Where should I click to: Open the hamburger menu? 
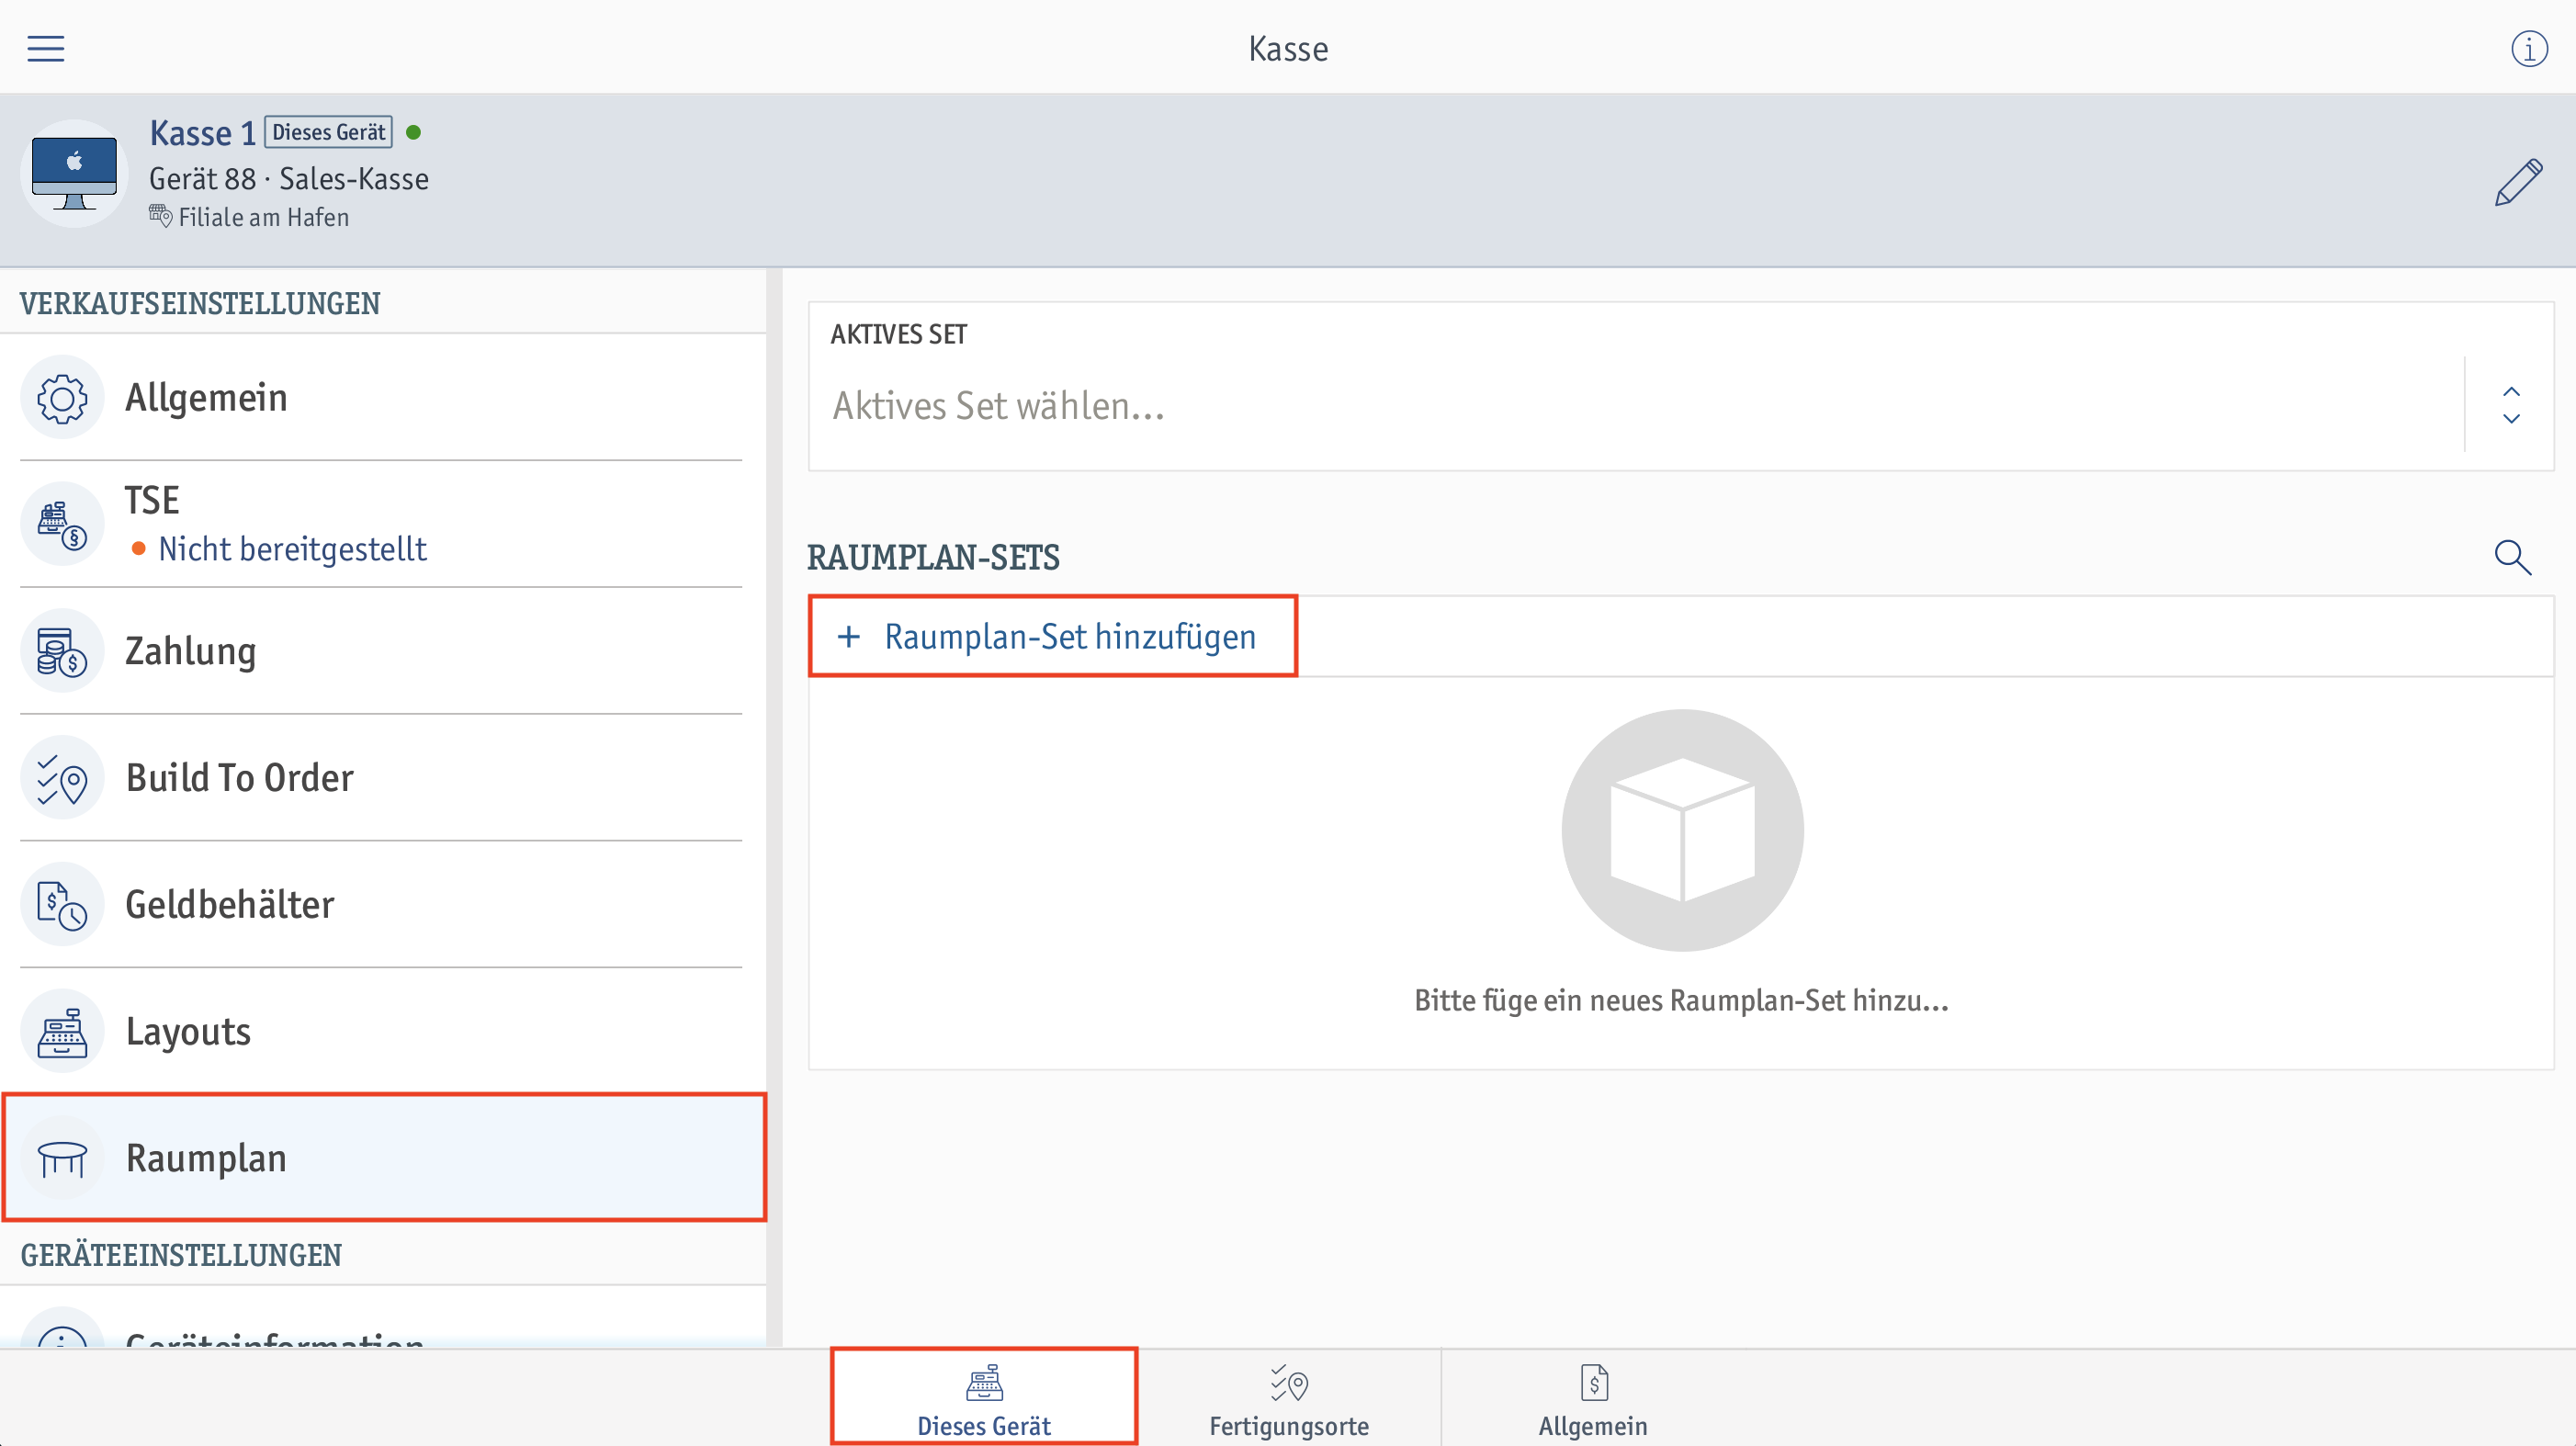tap(46, 48)
